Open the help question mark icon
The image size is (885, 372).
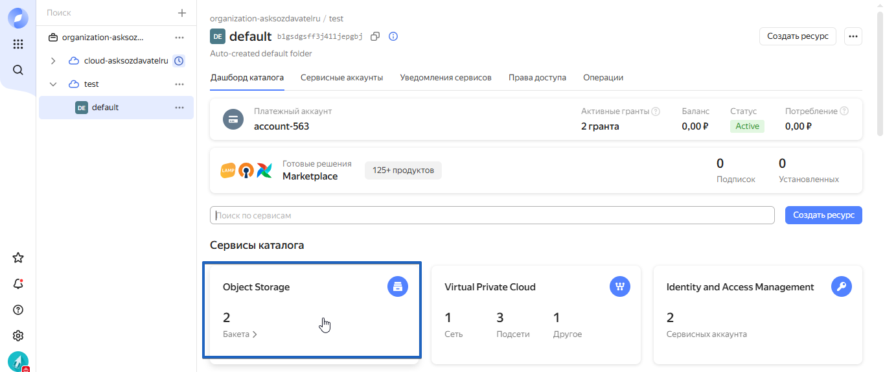point(18,310)
